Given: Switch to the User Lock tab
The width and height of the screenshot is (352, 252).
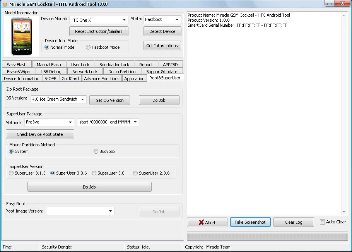Looking at the screenshot, I should click(x=80, y=65).
